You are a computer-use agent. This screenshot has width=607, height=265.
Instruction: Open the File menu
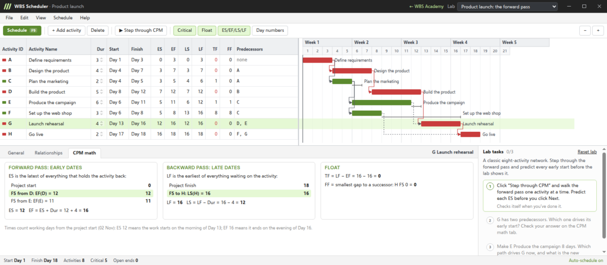(x=10, y=18)
